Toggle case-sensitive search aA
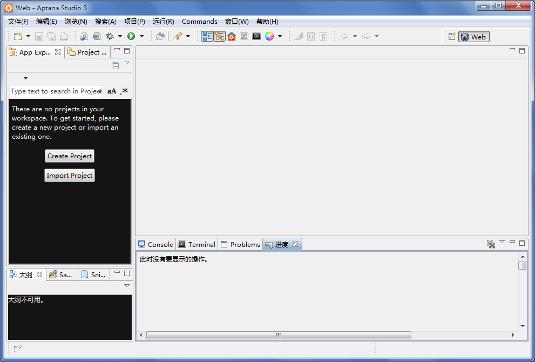The width and height of the screenshot is (535, 362). coord(112,91)
